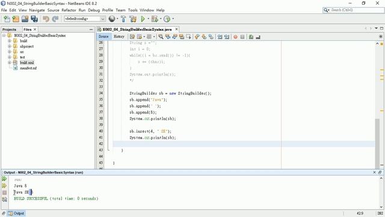Open the Navigate menu
The height and width of the screenshot is (217, 385).
(x=37, y=10)
